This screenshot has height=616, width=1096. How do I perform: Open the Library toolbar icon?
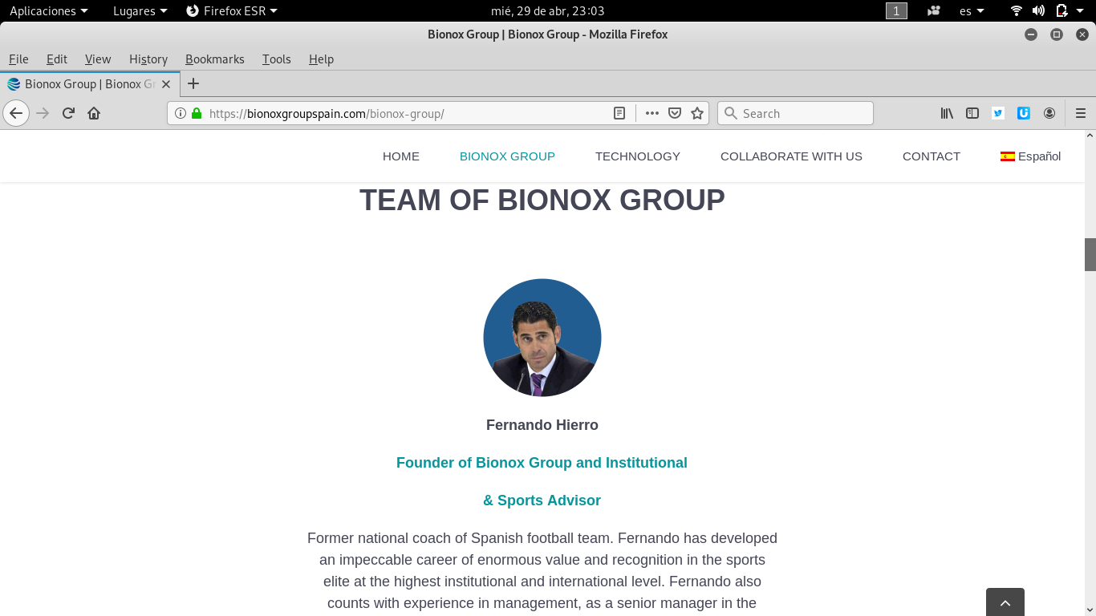point(947,113)
